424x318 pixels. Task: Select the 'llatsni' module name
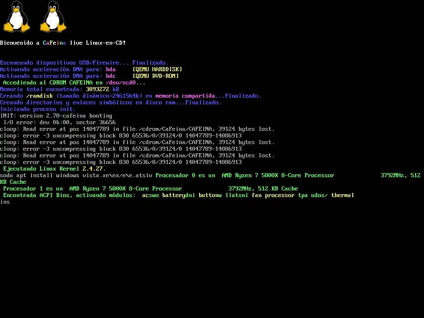click(236, 195)
